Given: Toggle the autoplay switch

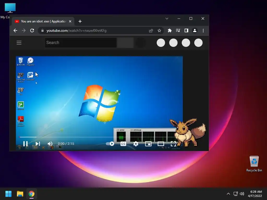Looking at the screenshot, I should click(110, 144).
